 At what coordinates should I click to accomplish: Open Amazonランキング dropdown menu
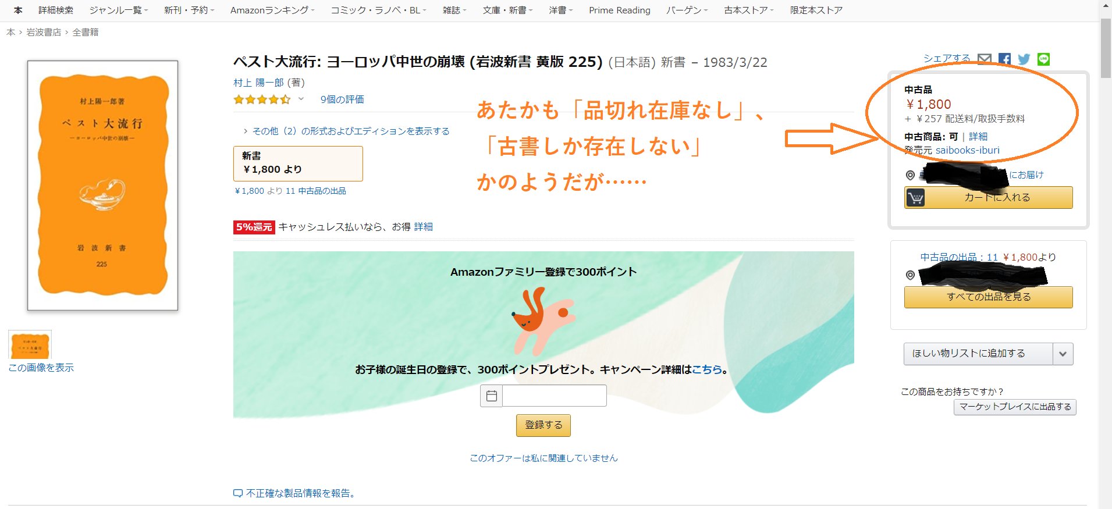(x=272, y=10)
